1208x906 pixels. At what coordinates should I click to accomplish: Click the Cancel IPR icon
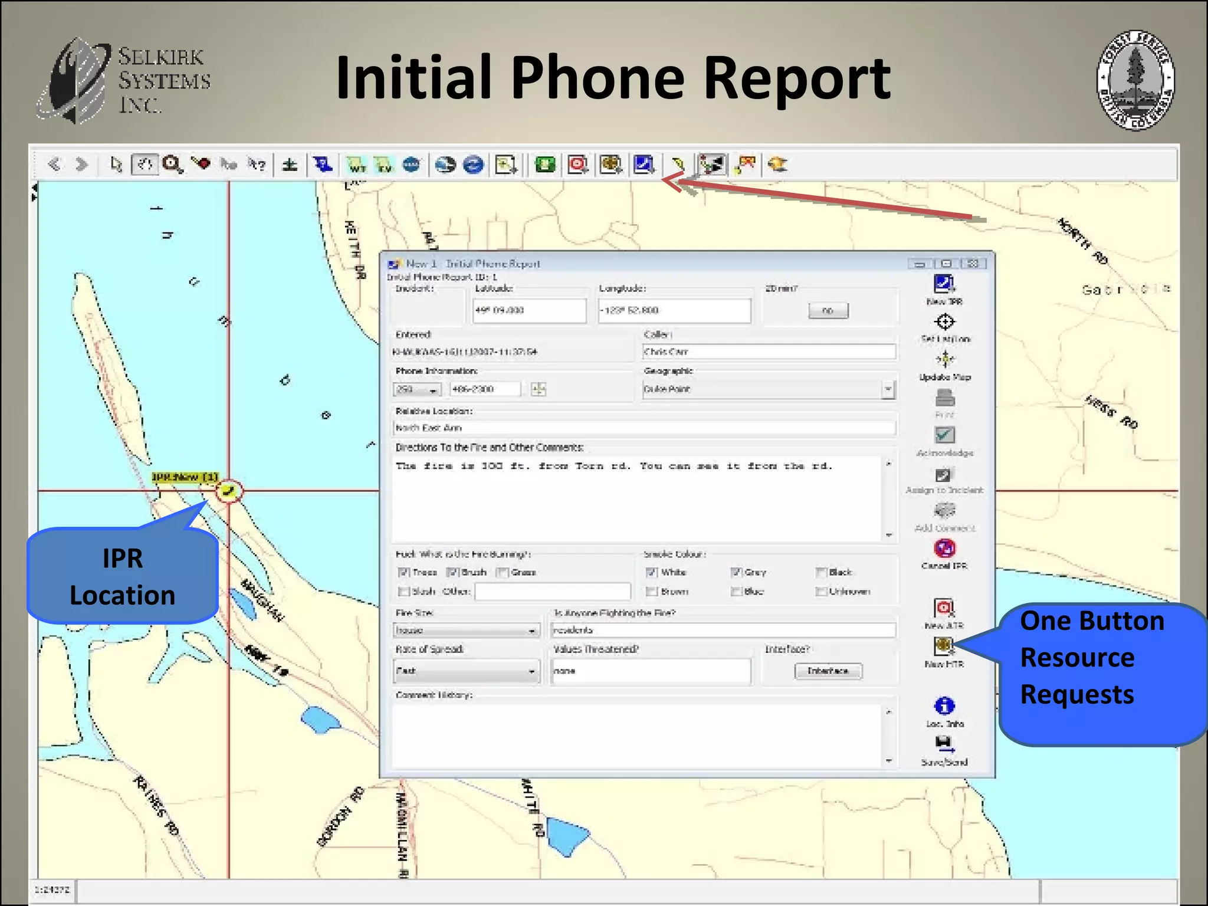(x=945, y=549)
